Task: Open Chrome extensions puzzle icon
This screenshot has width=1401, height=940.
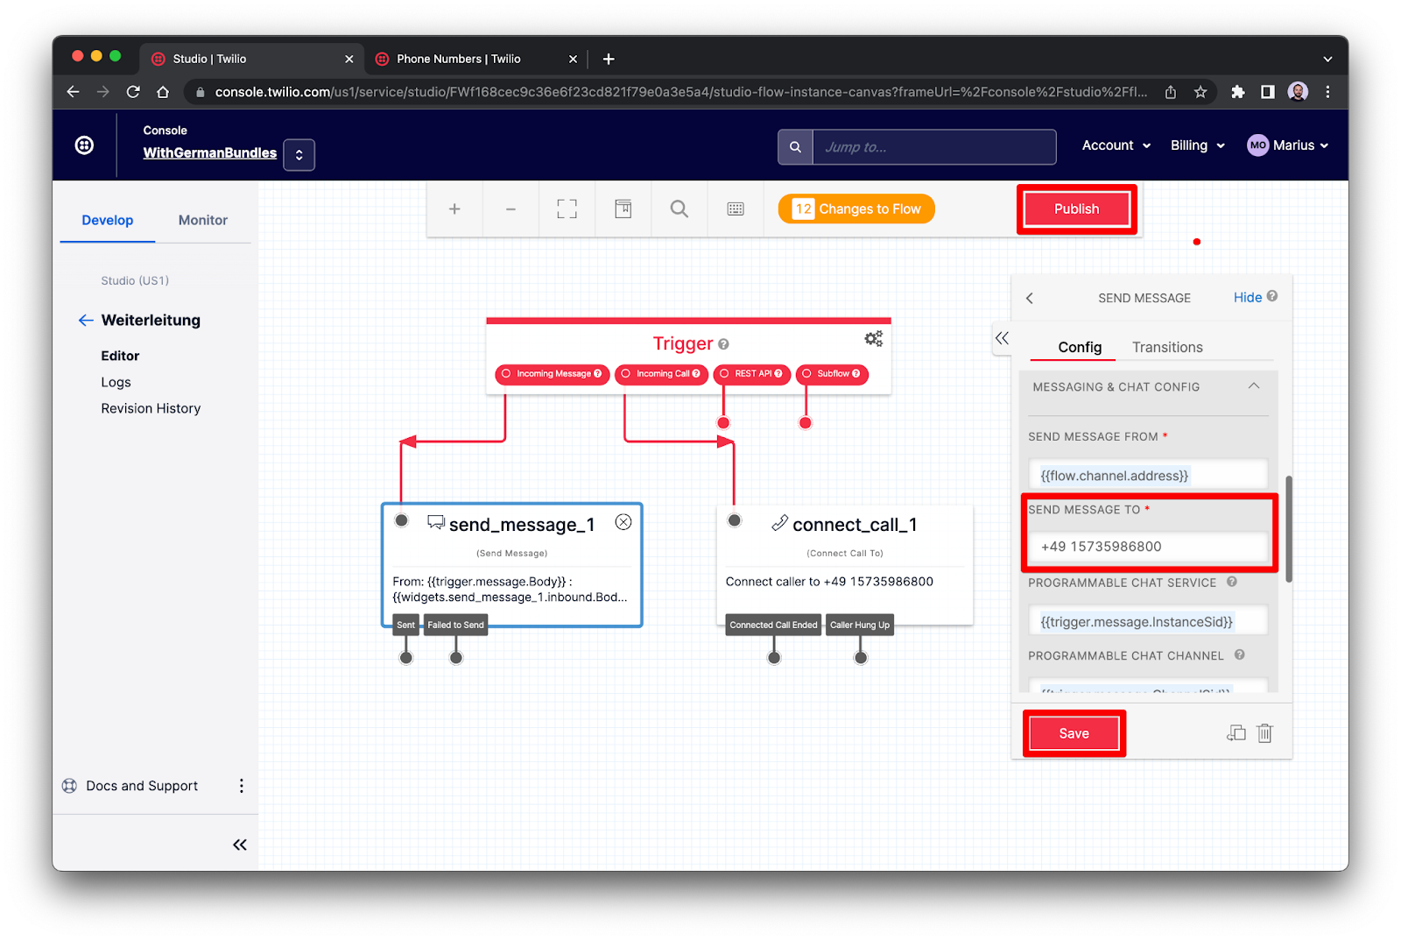Action: (1238, 92)
